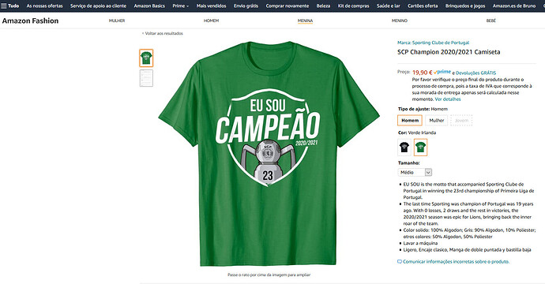Select the Homem fit option
The width and height of the screenshot is (545, 284).
pyautogui.click(x=410, y=121)
